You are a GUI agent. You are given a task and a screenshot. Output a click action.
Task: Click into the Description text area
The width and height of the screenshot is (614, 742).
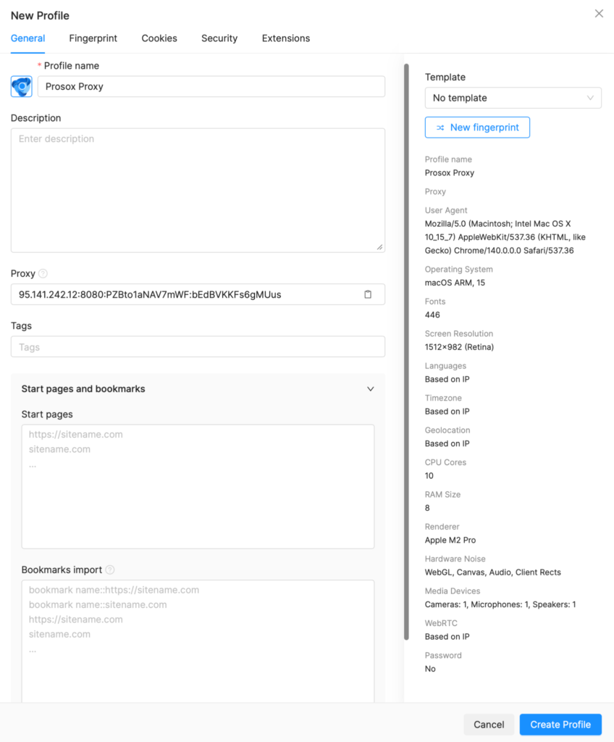[x=198, y=190]
